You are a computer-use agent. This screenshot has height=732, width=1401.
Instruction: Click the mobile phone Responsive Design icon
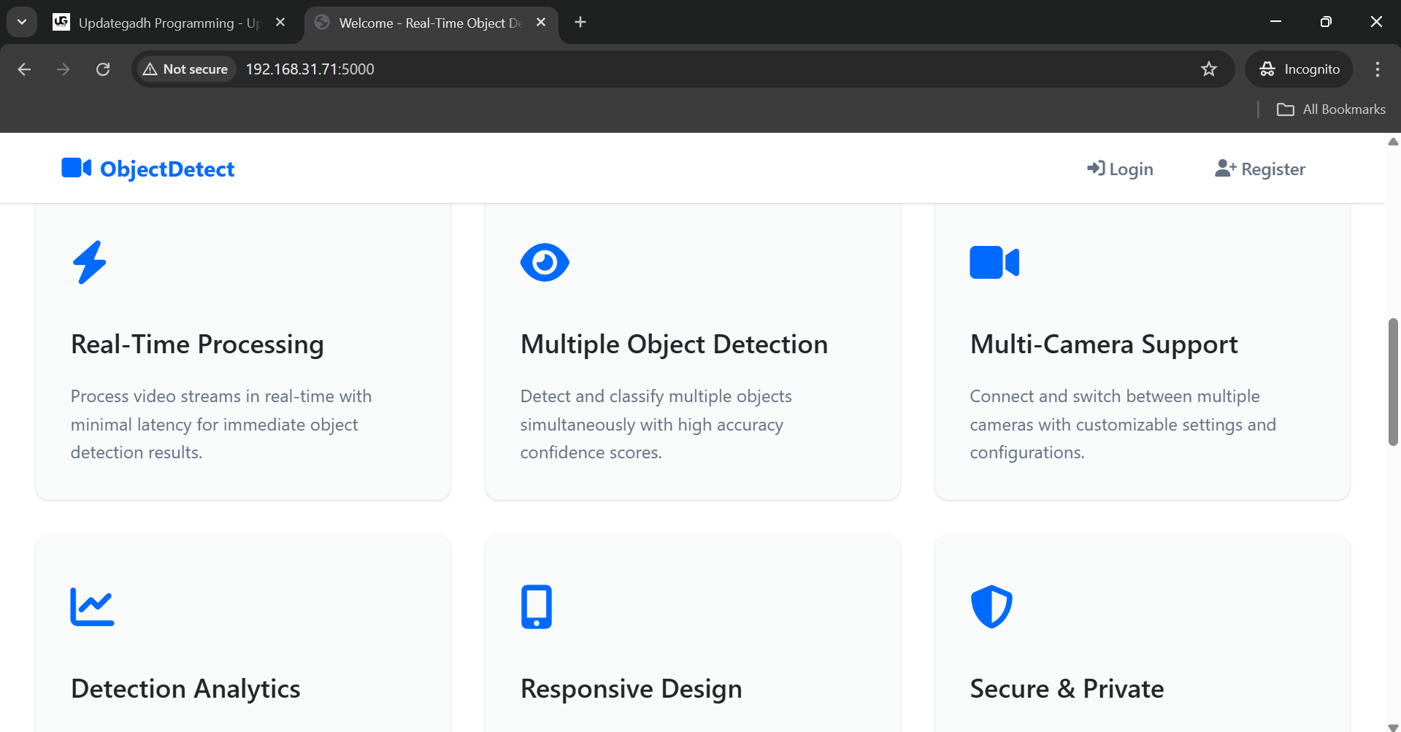tap(537, 606)
